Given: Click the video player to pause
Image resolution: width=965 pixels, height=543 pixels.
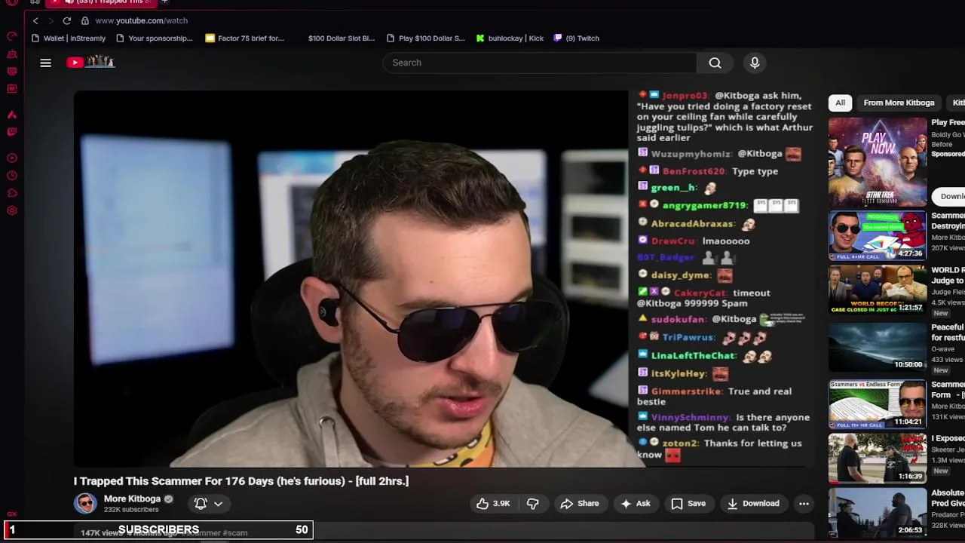Looking at the screenshot, I should click(351, 279).
